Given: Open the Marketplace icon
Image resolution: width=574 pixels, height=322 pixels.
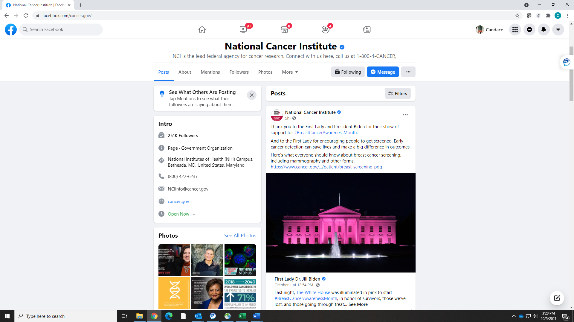Looking at the screenshot, I should (285, 30).
